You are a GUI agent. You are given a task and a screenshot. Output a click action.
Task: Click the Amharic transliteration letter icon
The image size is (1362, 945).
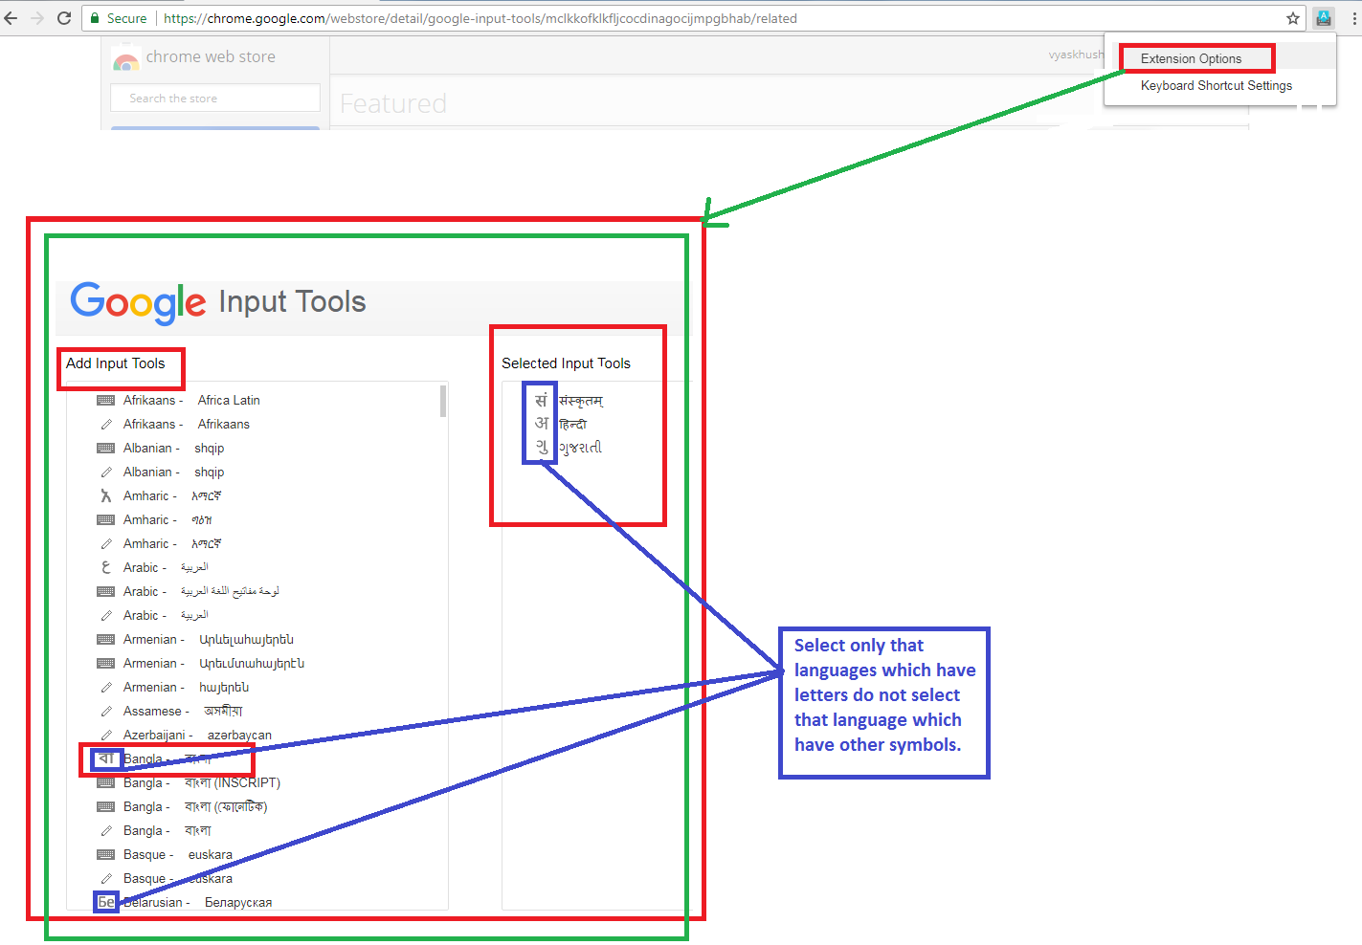106,496
